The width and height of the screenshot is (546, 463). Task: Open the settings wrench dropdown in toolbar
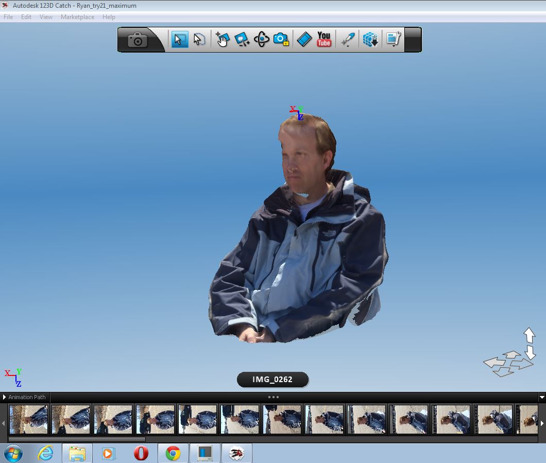[394, 39]
